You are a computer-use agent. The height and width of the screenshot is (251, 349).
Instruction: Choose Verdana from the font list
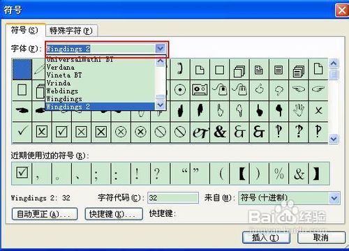[101, 68]
